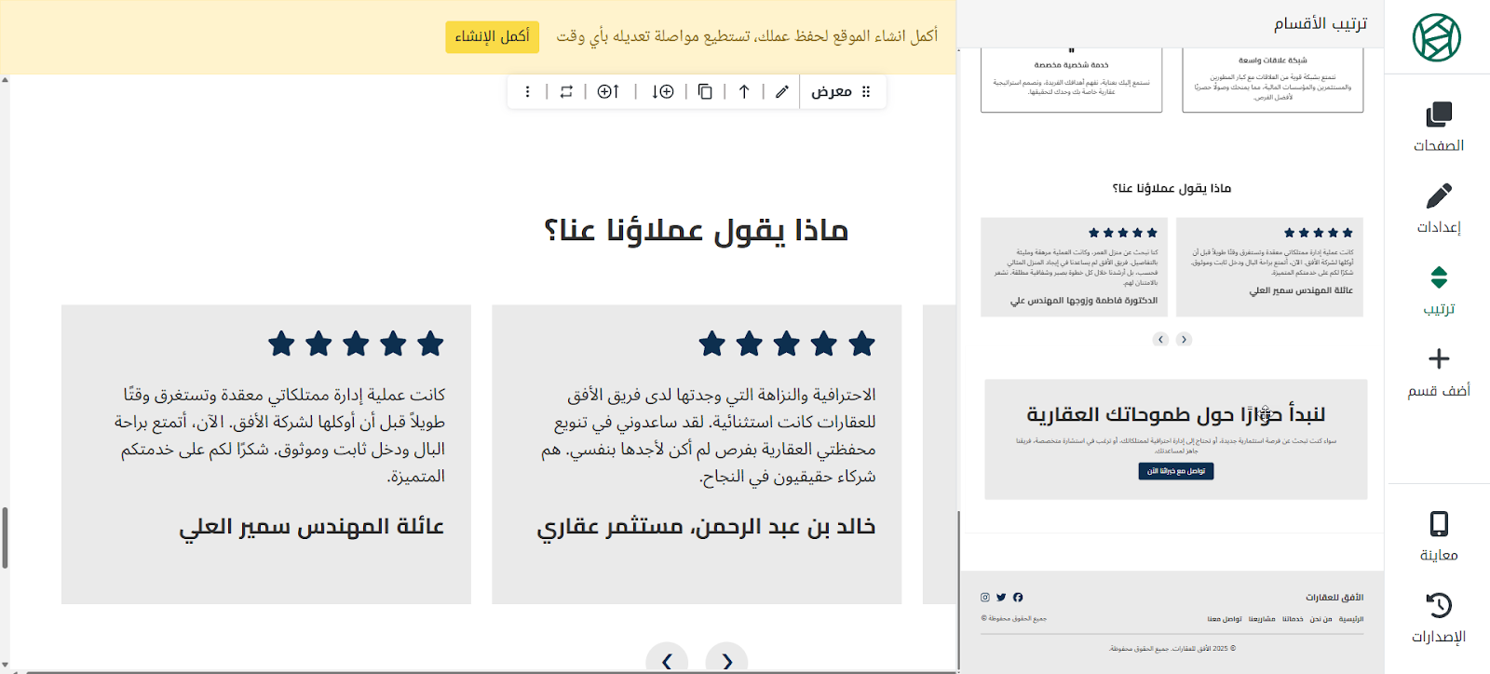Image resolution: width=1490 pixels, height=674 pixels.
Task: Open the three-dot more options menu
Action: (x=527, y=91)
